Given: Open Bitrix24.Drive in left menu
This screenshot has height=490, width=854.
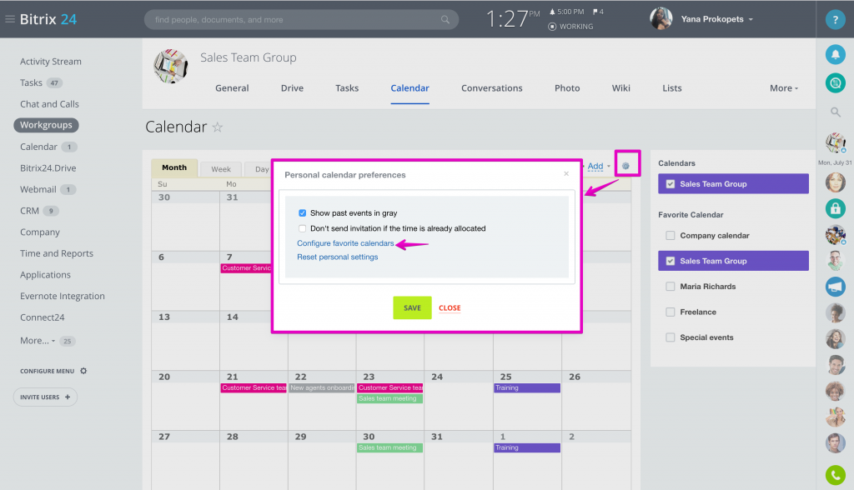Looking at the screenshot, I should (x=48, y=168).
